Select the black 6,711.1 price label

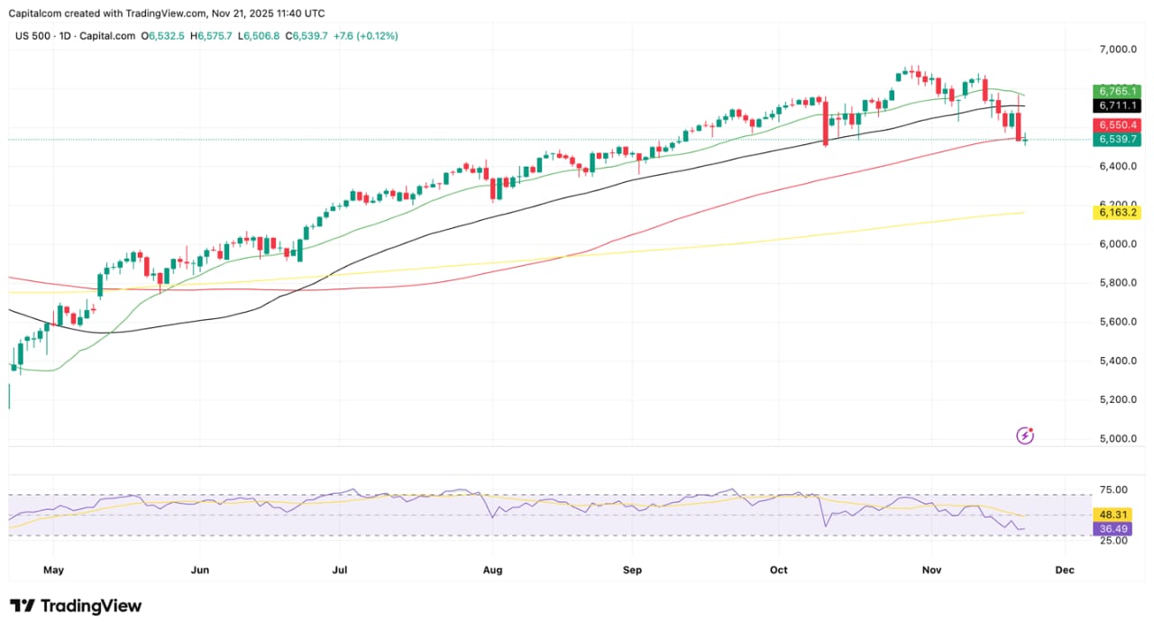tap(1117, 106)
